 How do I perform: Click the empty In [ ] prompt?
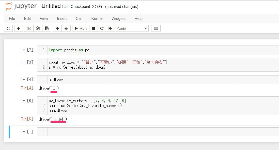click(28, 132)
